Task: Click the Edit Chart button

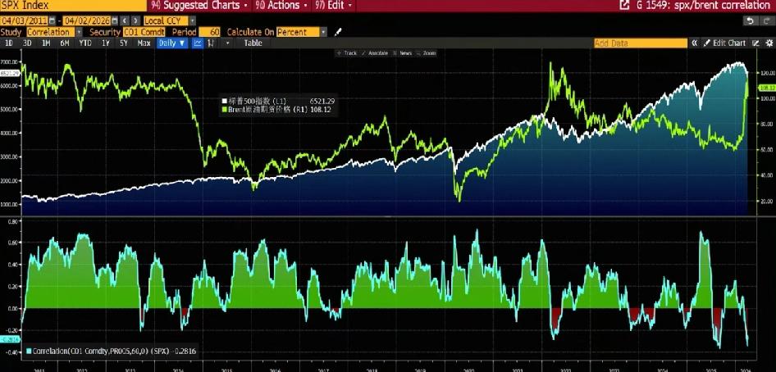Action: point(724,43)
